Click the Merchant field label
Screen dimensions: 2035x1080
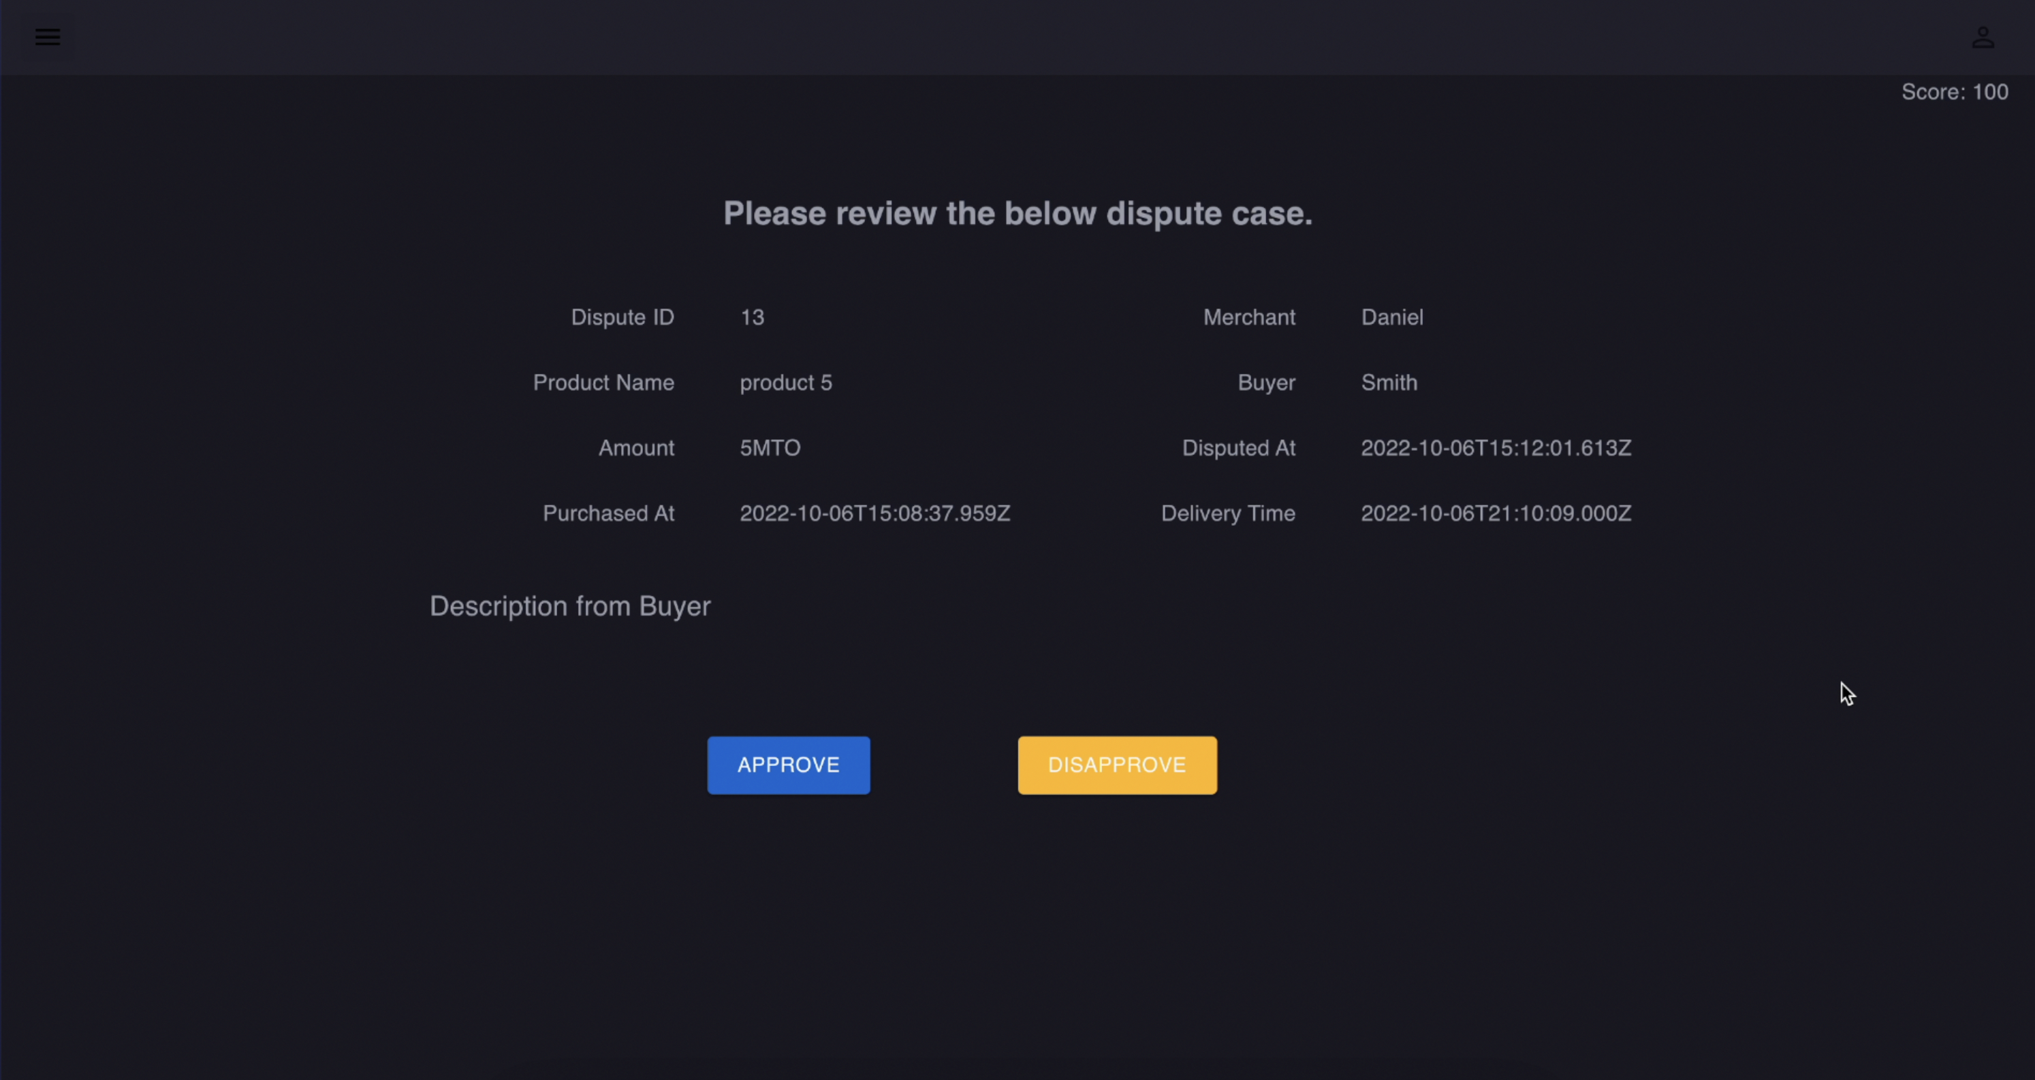coord(1248,317)
